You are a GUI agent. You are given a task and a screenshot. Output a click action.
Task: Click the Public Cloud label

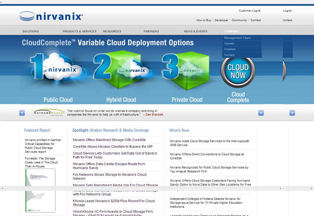point(58,100)
